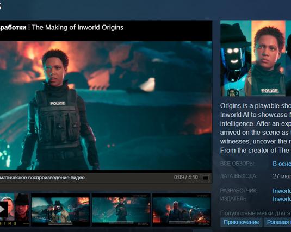Click the 'ВСЕ ОБЗОРЫ:' label

237,164
